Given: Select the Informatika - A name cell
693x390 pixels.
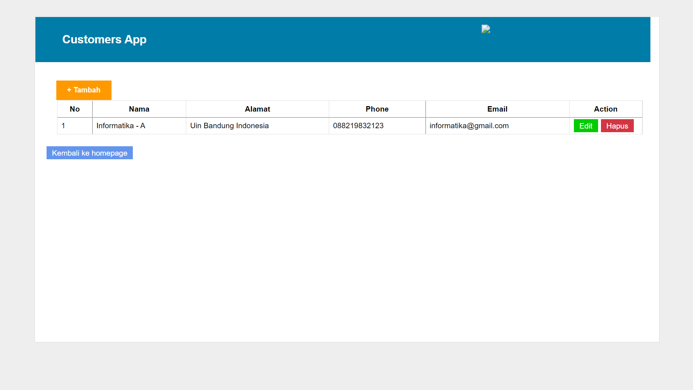Looking at the screenshot, I should tap(121, 126).
